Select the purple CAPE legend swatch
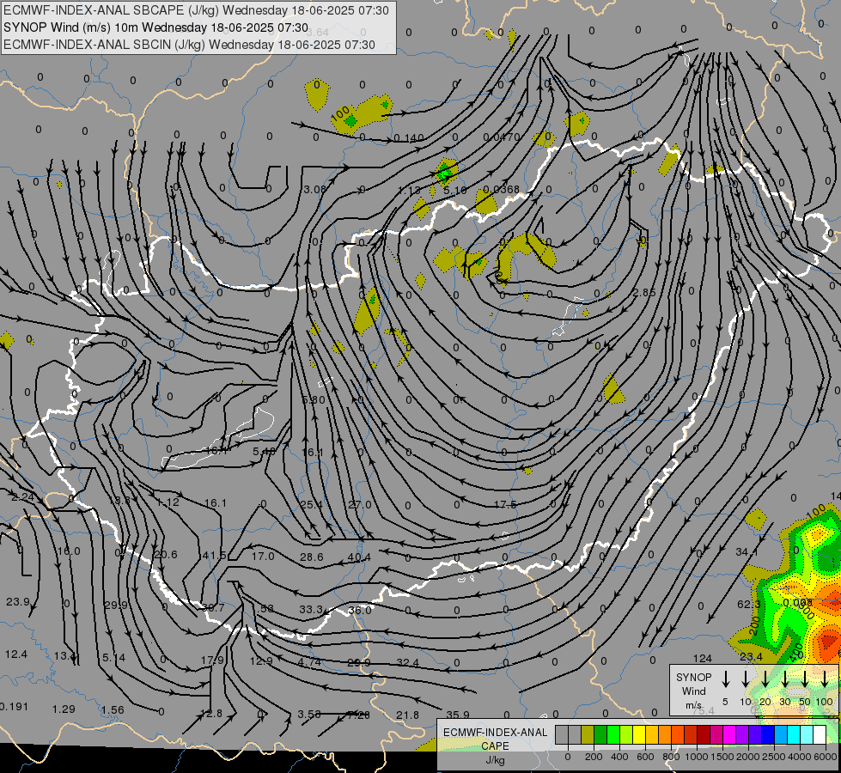The width and height of the screenshot is (841, 773). 741,734
